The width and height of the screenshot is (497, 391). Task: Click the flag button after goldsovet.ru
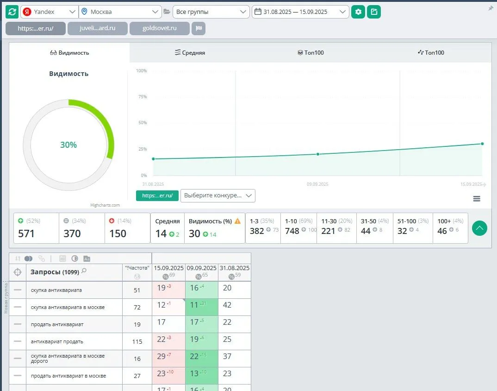[x=199, y=28]
